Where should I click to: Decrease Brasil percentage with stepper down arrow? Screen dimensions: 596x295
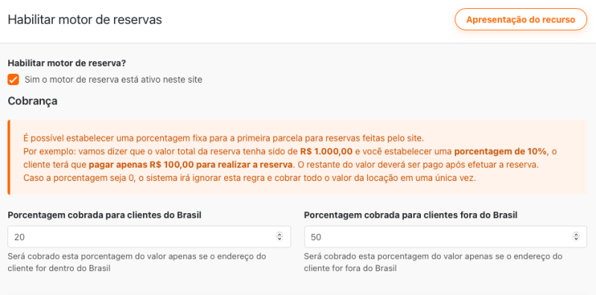[x=279, y=239]
